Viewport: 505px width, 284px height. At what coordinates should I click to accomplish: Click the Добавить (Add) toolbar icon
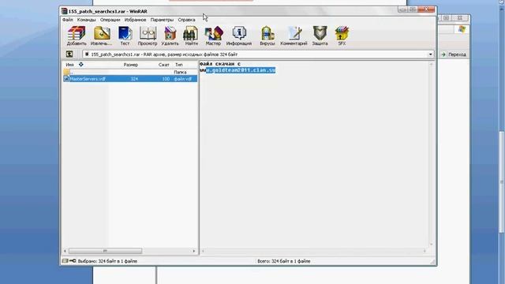point(77,35)
